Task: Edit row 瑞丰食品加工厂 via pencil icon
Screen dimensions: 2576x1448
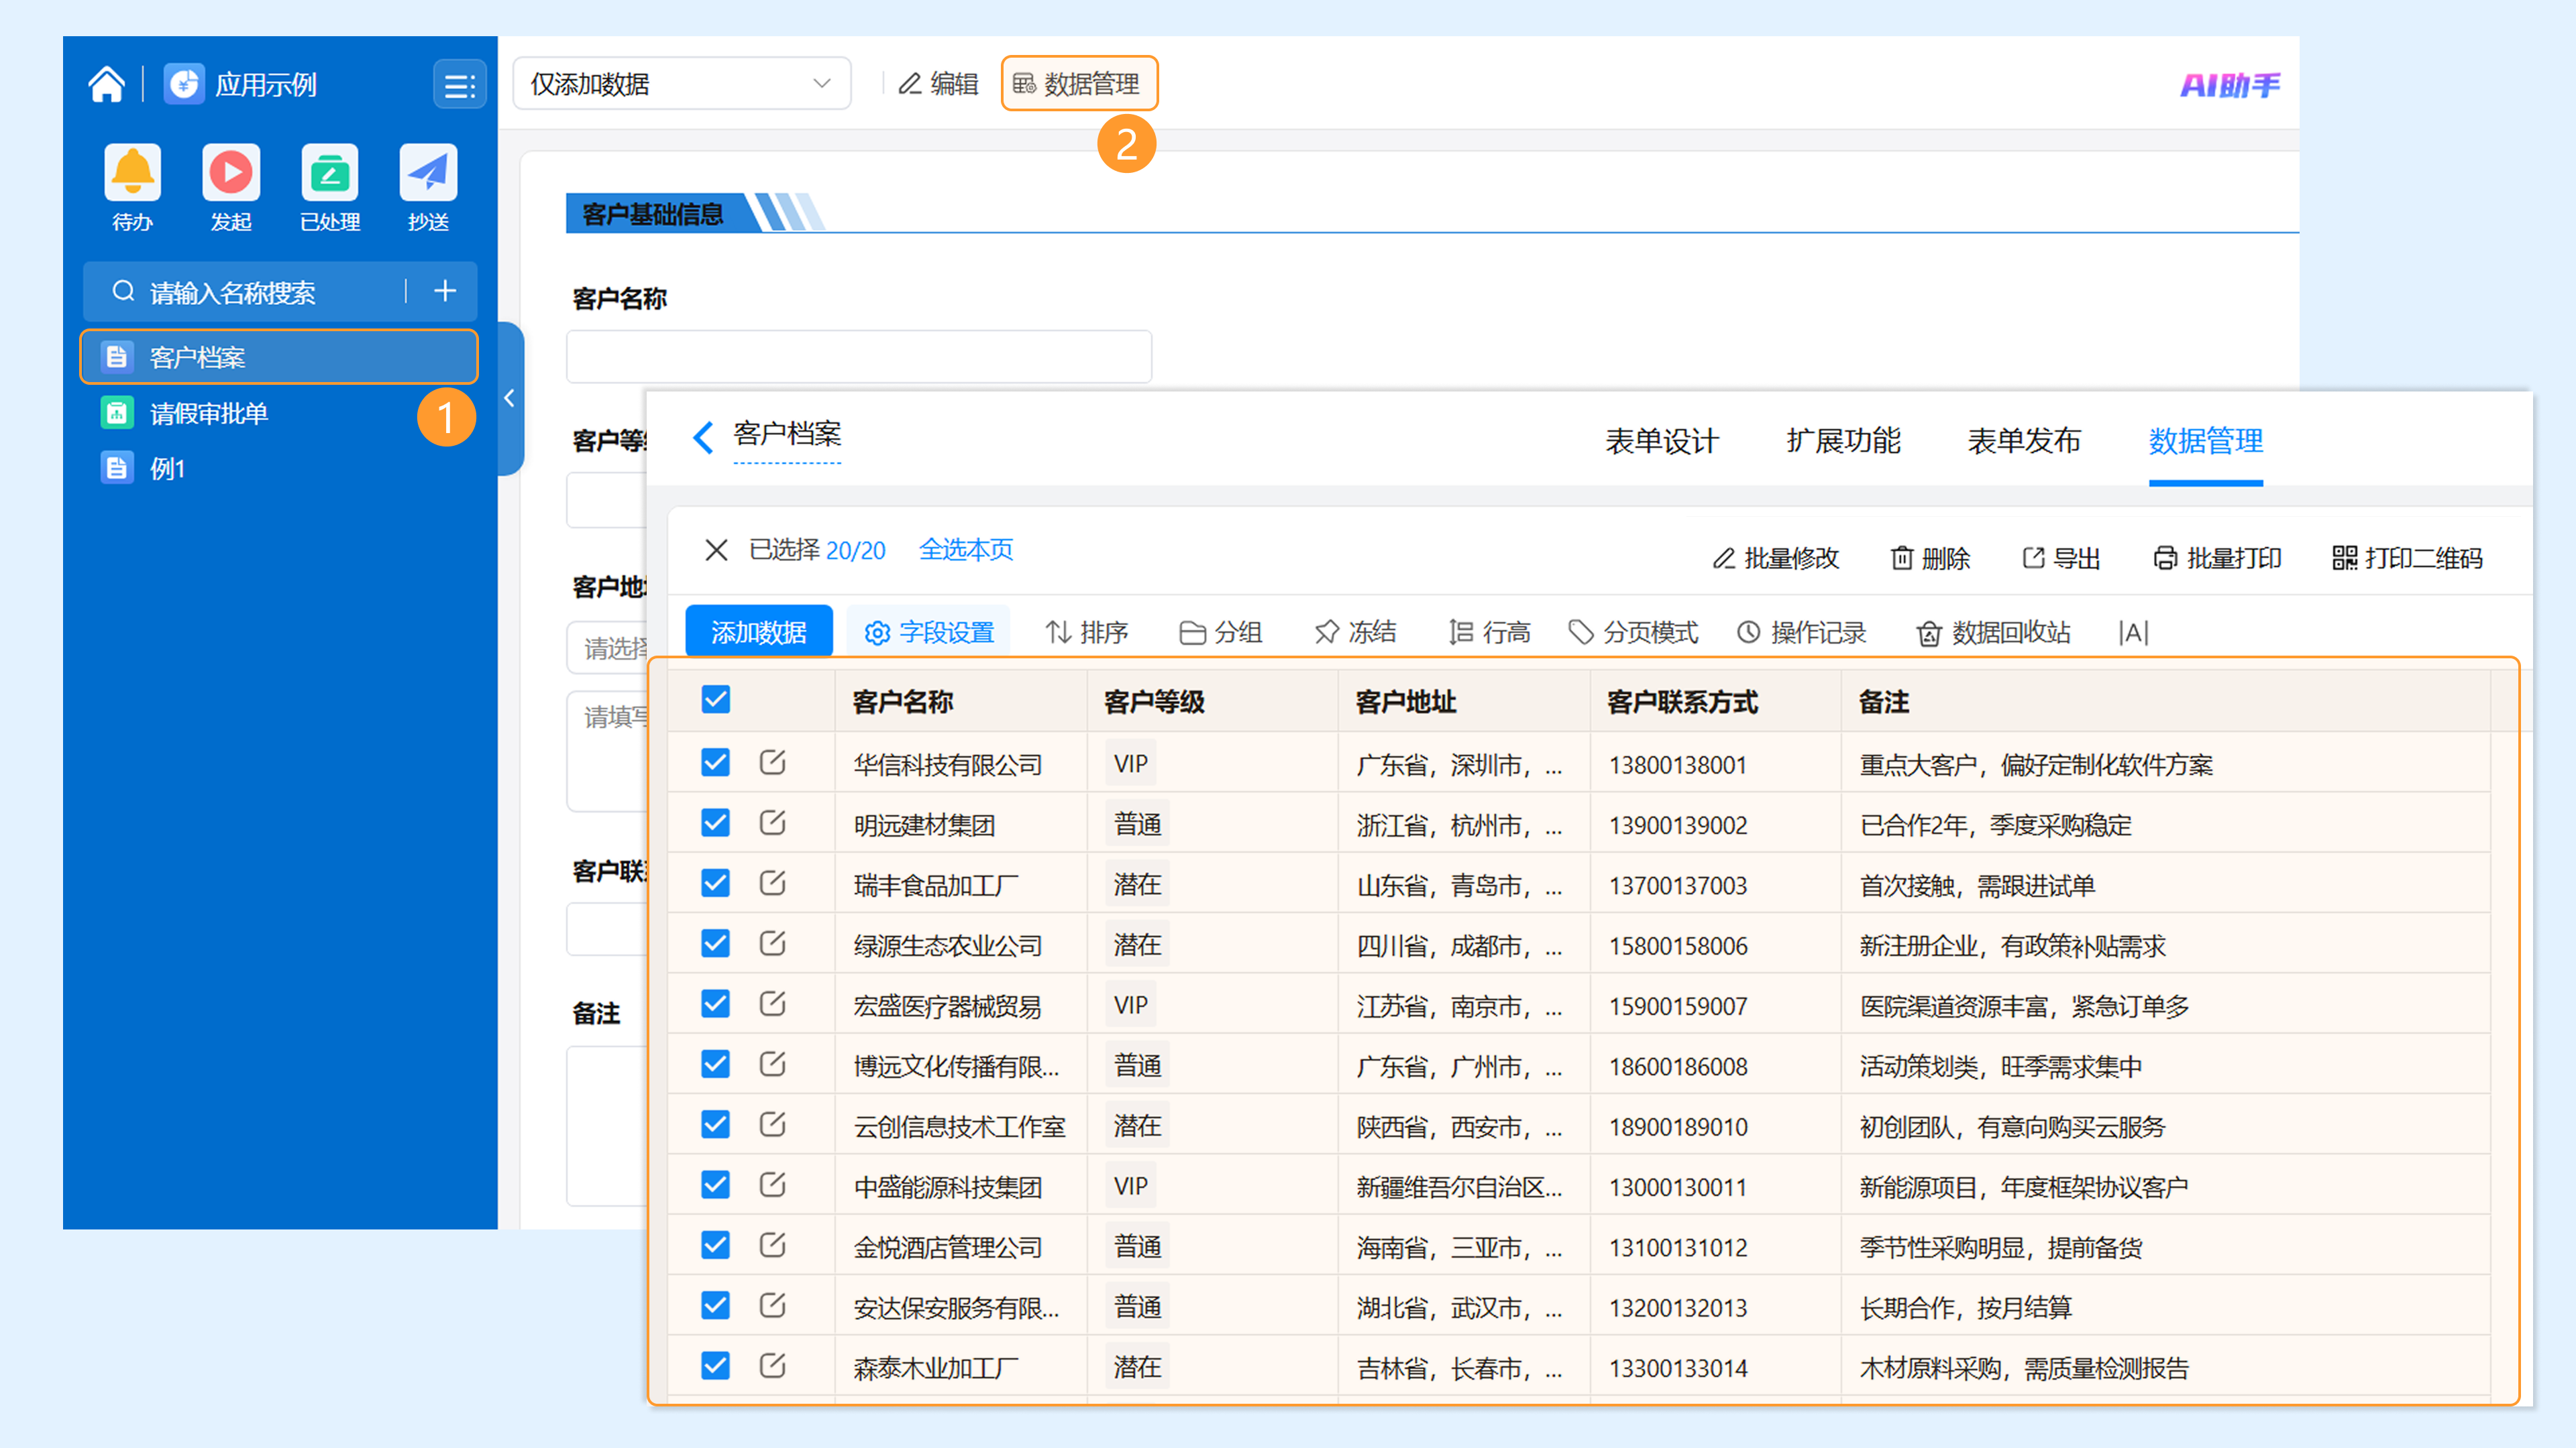Action: 772,882
